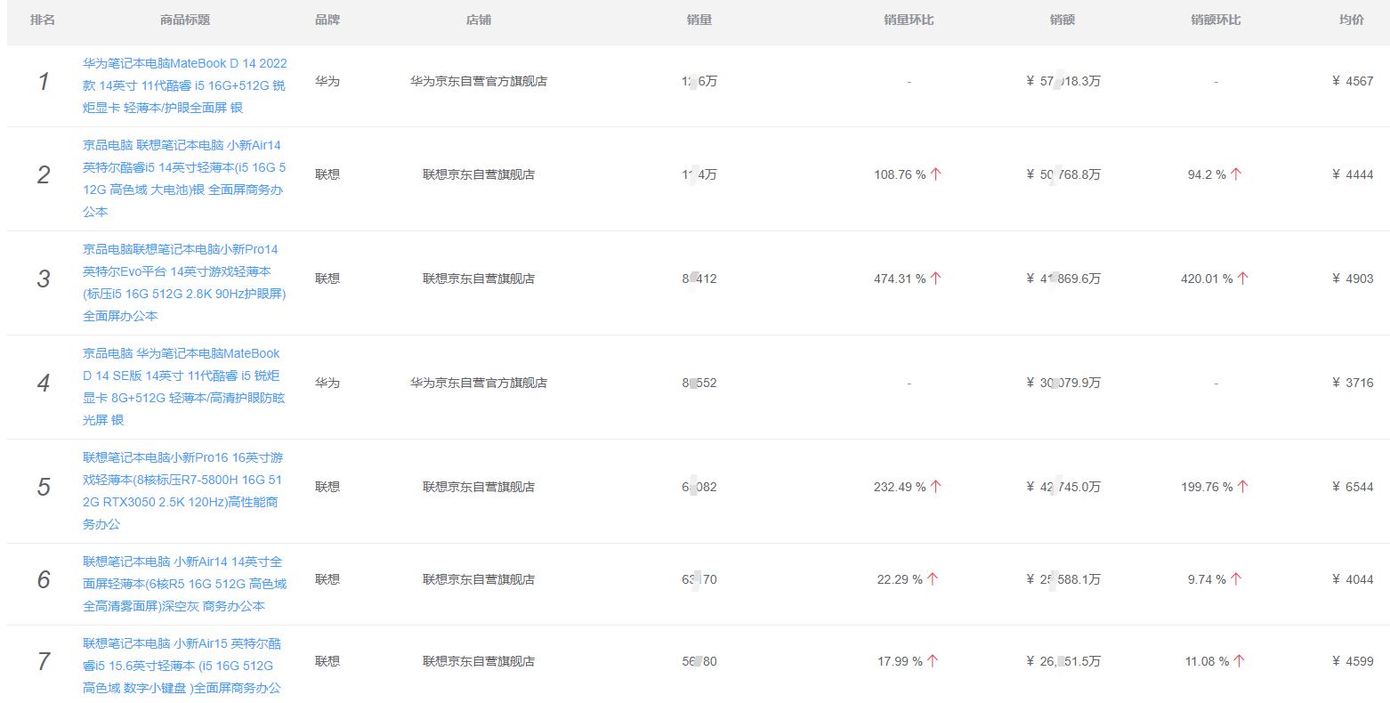The height and width of the screenshot is (703, 1390).
Task: Click the 均价 column header
Action: (x=1352, y=19)
